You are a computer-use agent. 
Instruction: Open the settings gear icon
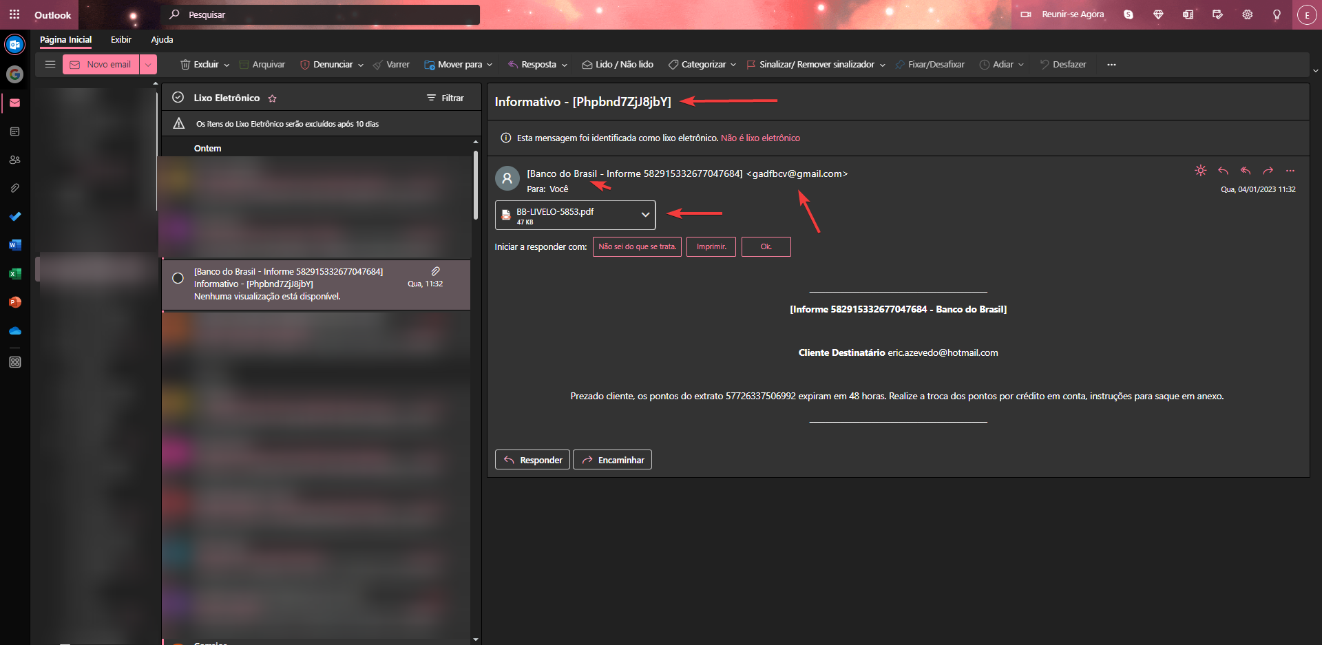click(1247, 14)
